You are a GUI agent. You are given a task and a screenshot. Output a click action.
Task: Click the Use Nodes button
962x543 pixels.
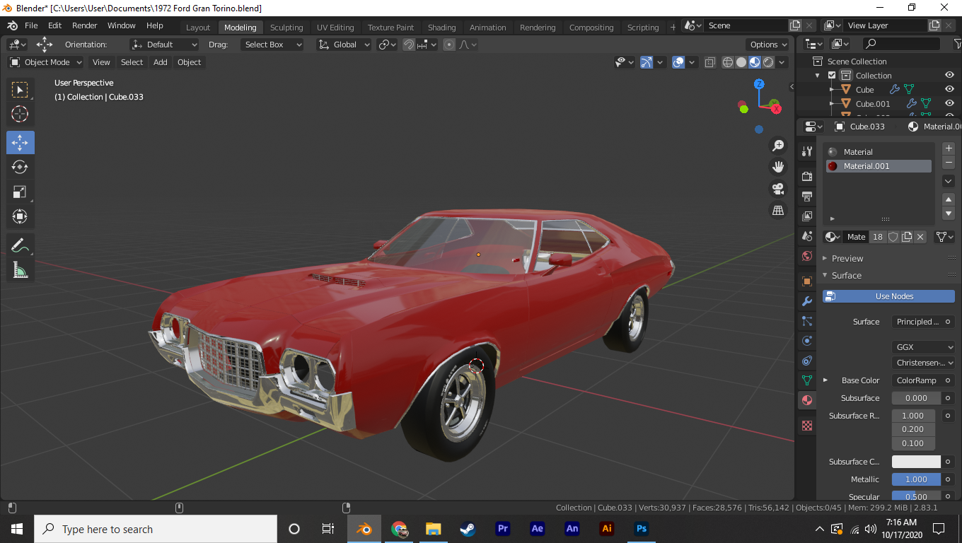click(888, 296)
